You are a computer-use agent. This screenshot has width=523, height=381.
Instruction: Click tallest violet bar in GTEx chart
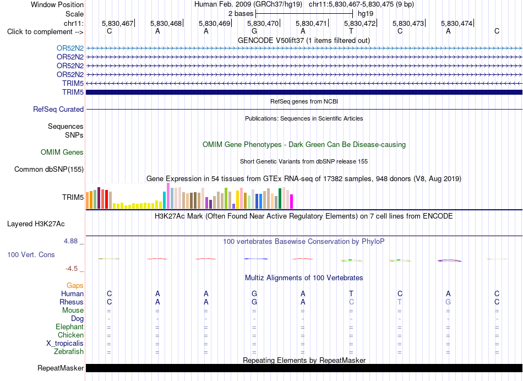click(168, 196)
